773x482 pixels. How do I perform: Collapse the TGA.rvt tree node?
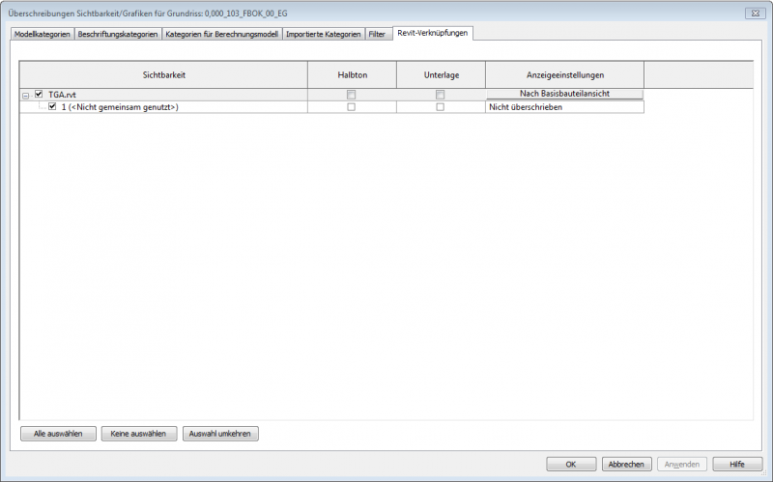pyautogui.click(x=25, y=95)
